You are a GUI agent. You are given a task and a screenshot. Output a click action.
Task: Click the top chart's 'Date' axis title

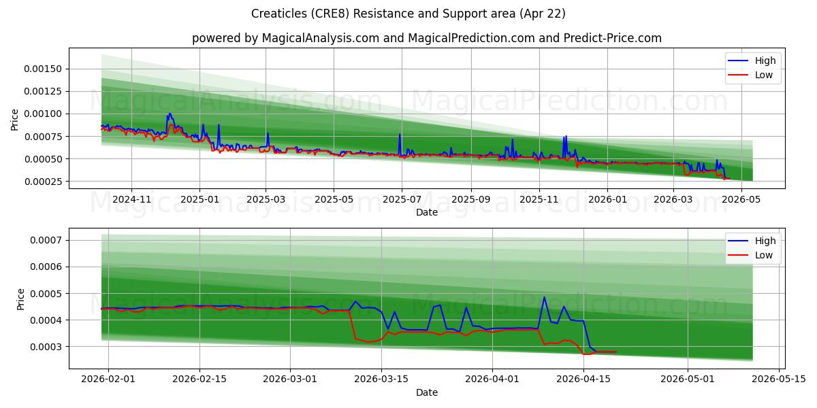(427, 213)
